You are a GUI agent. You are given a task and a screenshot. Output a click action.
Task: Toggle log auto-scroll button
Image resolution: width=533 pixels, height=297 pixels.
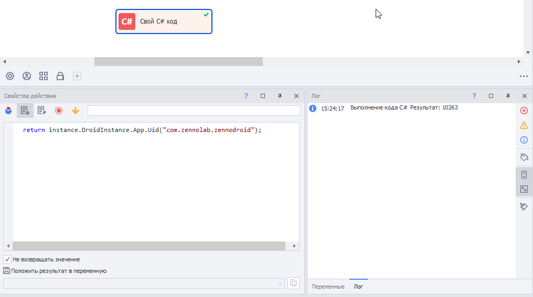pyautogui.click(x=524, y=175)
